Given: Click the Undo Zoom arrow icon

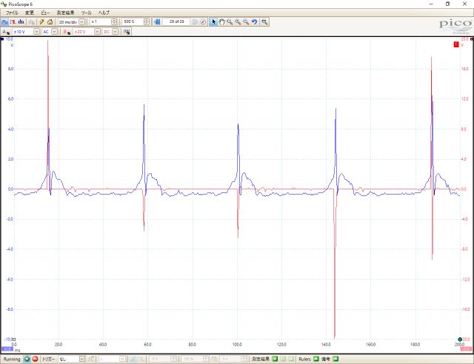Looking at the screenshot, I should tap(255, 21).
